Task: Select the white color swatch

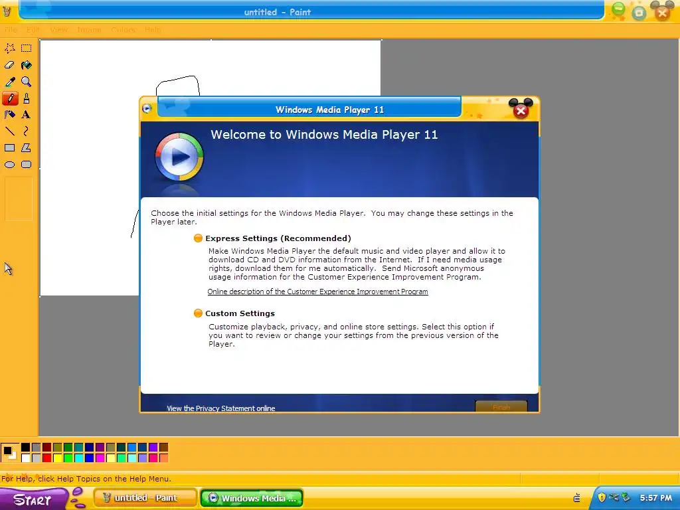Action: pos(26,458)
